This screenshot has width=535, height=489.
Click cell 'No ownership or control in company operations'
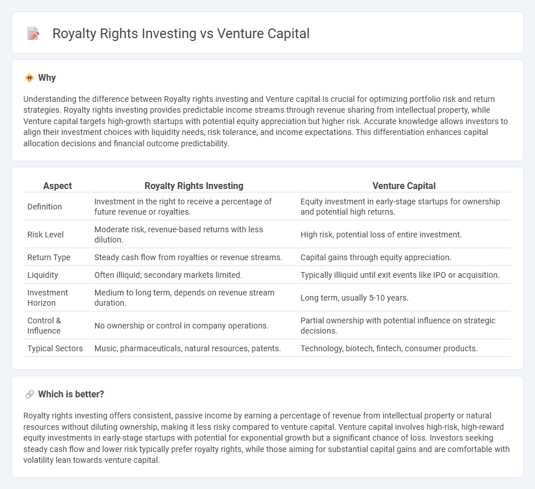pos(194,326)
